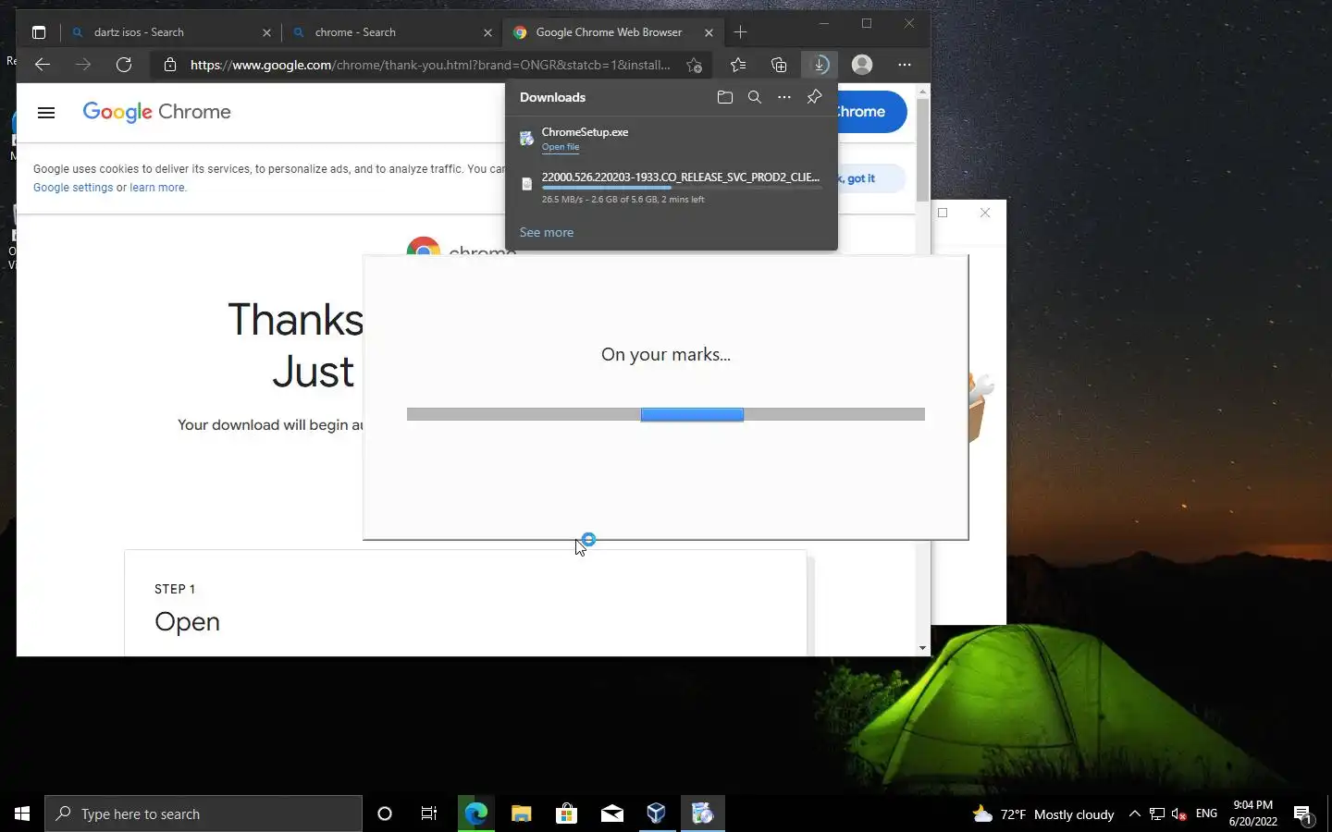This screenshot has height=832, width=1332.
Task: Click the scrollbar down arrow
Action: pyautogui.click(x=922, y=648)
